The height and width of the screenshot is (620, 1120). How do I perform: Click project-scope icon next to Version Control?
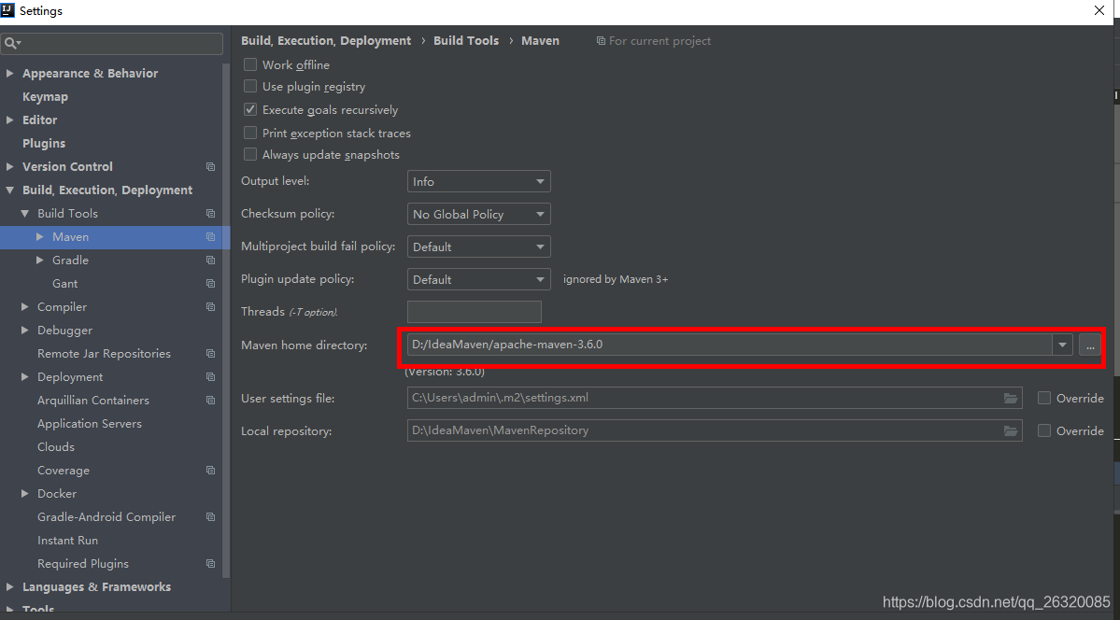(x=210, y=166)
